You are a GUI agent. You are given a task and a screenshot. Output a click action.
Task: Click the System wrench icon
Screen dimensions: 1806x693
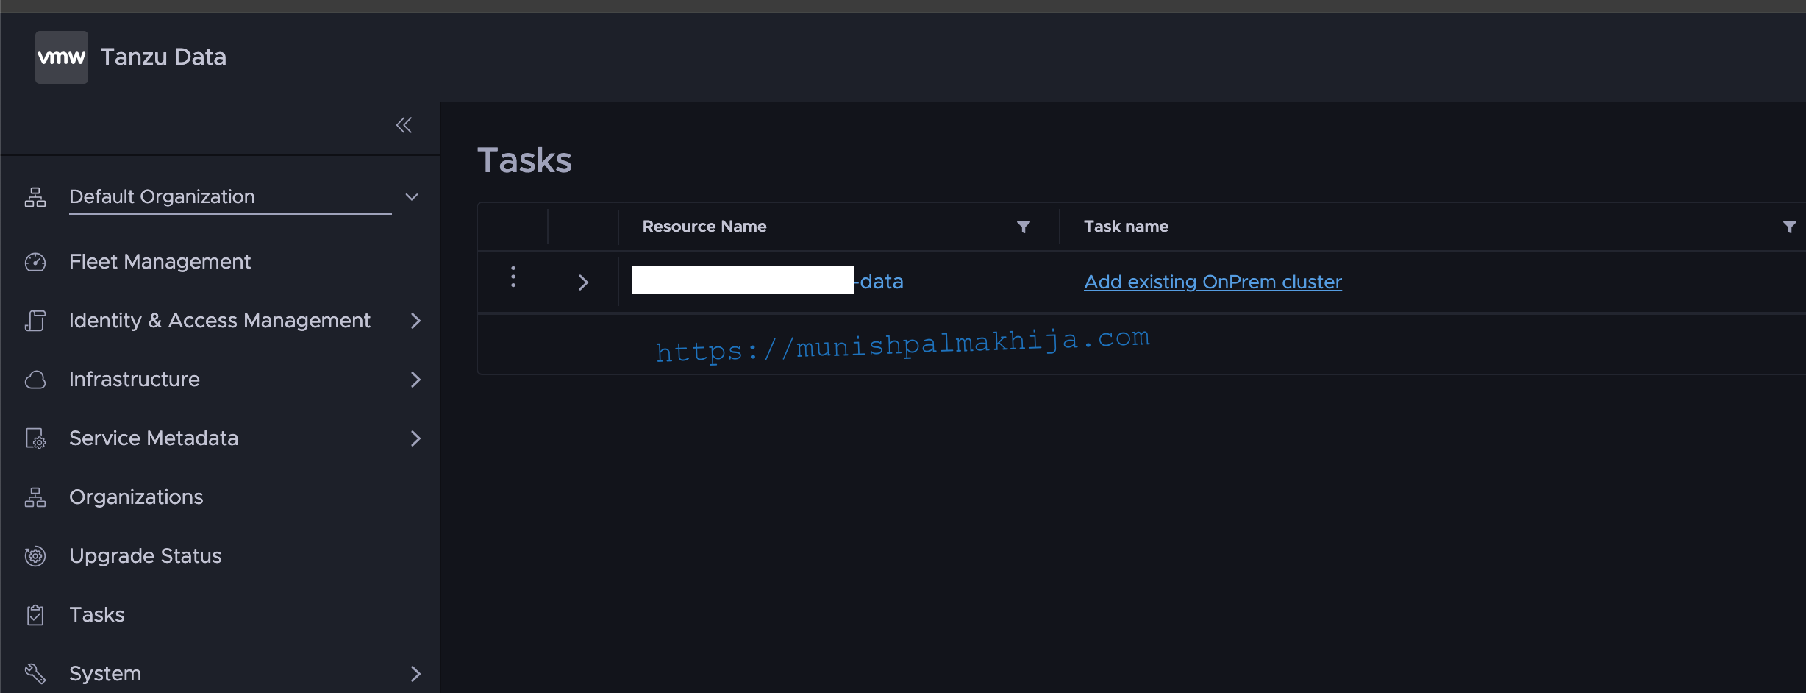click(35, 673)
